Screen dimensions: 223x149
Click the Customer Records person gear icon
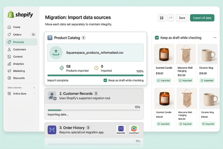[x=52, y=96]
